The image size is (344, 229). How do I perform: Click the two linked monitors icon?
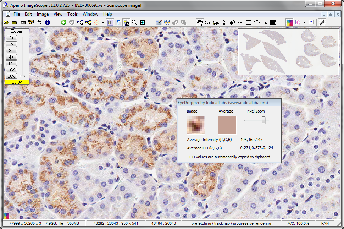pyautogui.click(x=167, y=22)
